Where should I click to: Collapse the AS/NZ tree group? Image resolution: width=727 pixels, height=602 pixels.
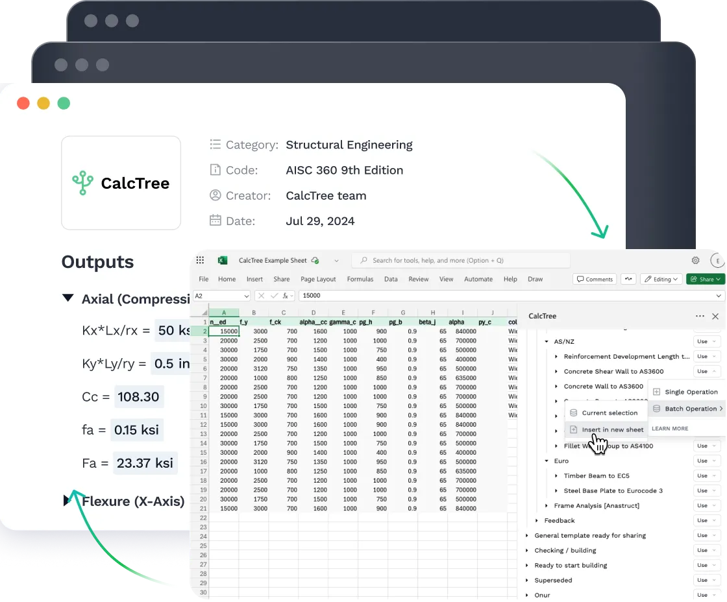coord(547,342)
